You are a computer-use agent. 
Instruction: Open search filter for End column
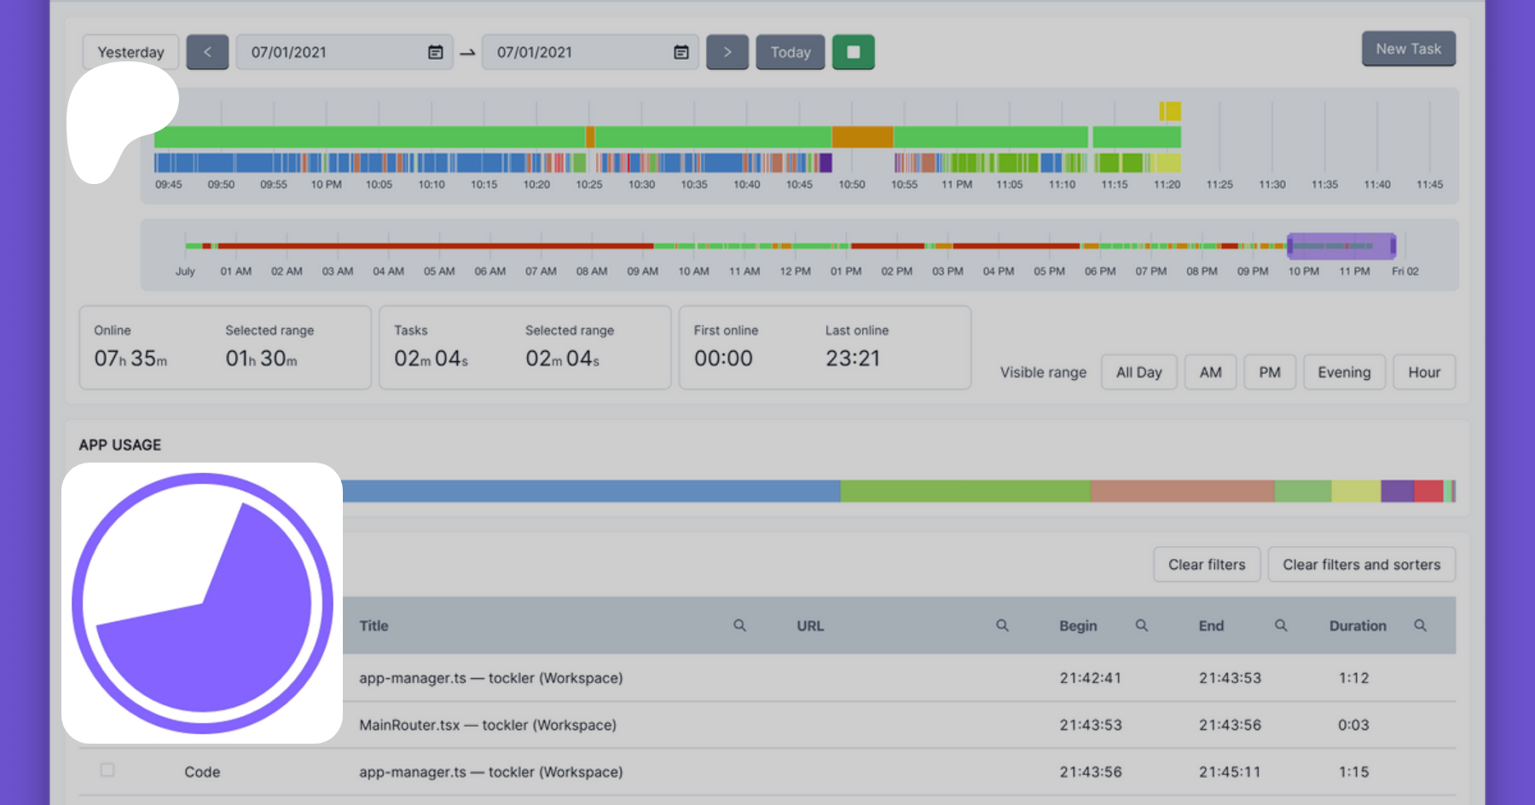[x=1280, y=625]
